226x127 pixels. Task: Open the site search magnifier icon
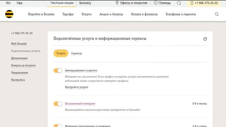point(216,14)
